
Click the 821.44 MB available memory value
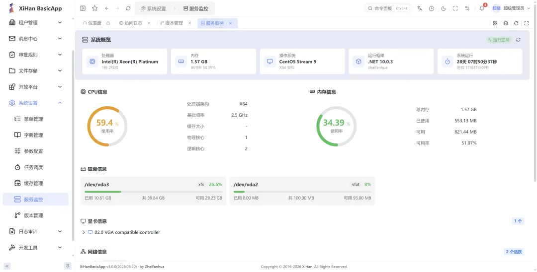point(465,132)
